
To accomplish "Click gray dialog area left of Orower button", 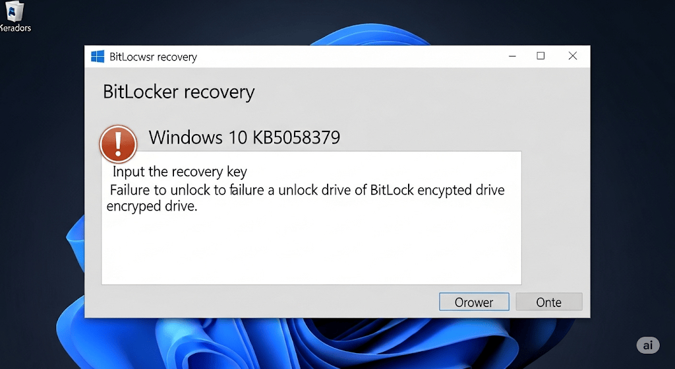I will pyautogui.click(x=267, y=302).
